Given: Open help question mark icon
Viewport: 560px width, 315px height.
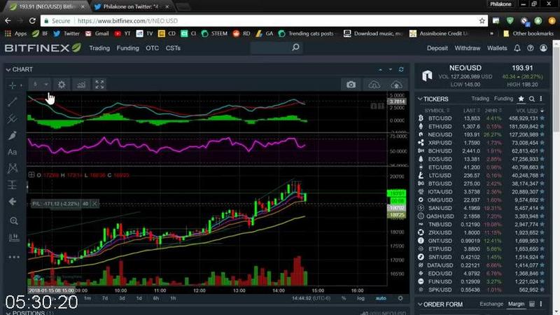Looking at the screenshot, I should [x=531, y=48].
